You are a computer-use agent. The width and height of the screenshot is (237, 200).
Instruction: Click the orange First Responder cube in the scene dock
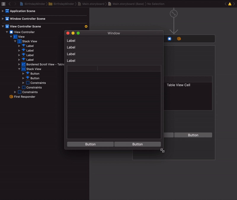coord(179,39)
